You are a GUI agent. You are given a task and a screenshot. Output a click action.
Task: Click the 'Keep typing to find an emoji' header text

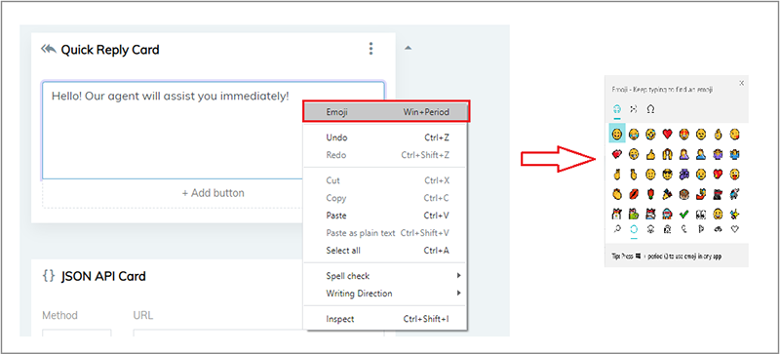click(x=674, y=90)
